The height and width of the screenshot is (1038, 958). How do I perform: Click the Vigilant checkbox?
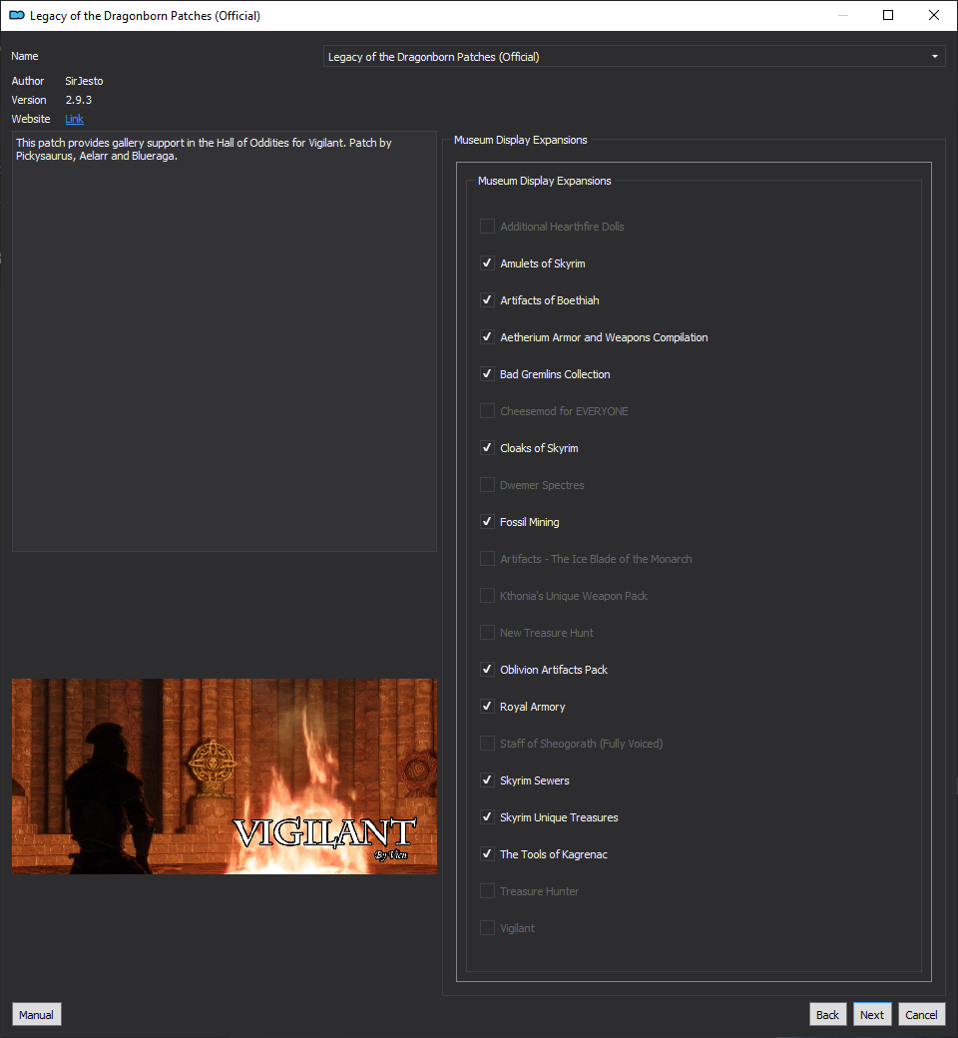tap(487, 929)
